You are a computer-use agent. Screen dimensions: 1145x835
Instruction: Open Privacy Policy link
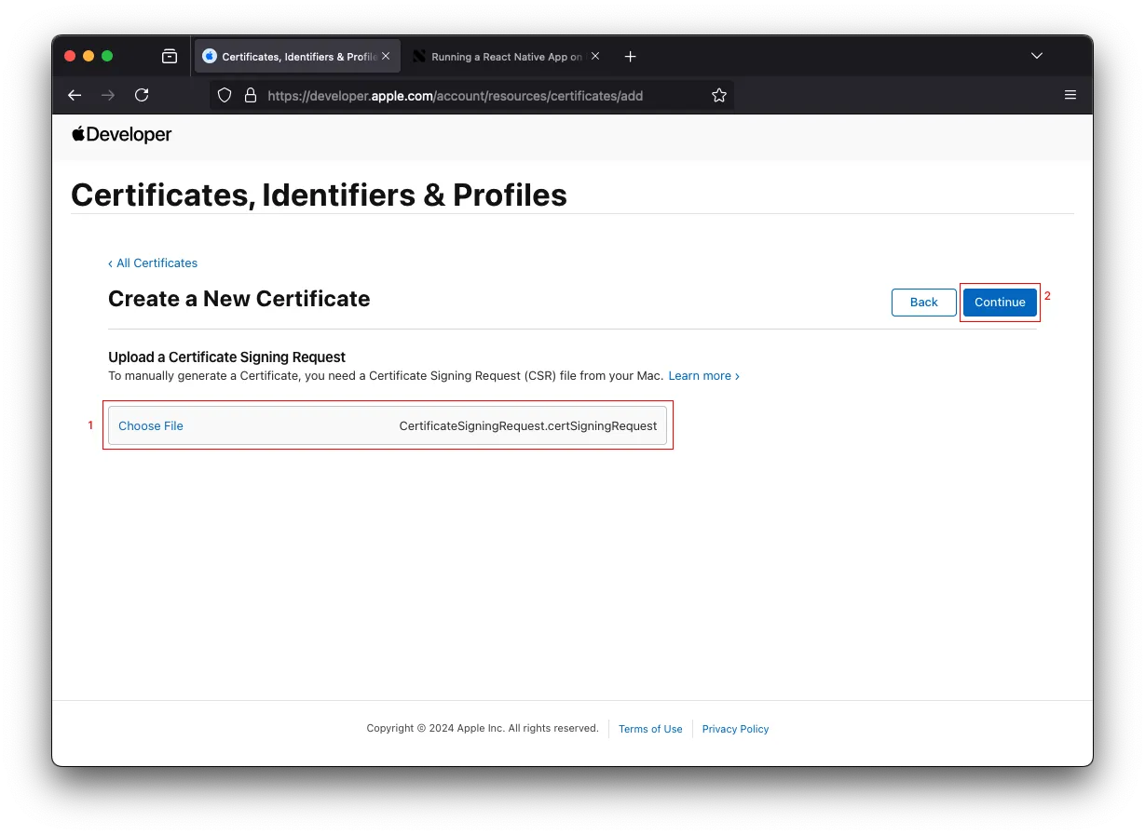pyautogui.click(x=735, y=729)
